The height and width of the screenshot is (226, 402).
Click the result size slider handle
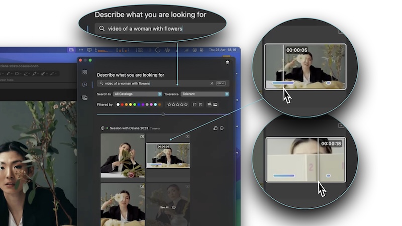pyautogui.click(x=163, y=115)
